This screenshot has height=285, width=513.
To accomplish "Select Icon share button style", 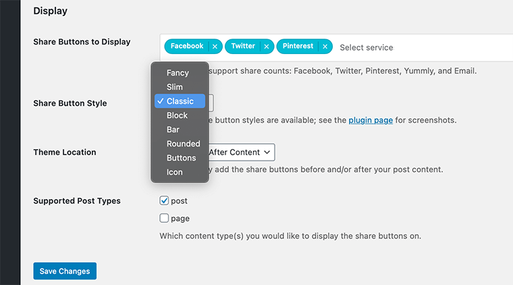I will [174, 172].
